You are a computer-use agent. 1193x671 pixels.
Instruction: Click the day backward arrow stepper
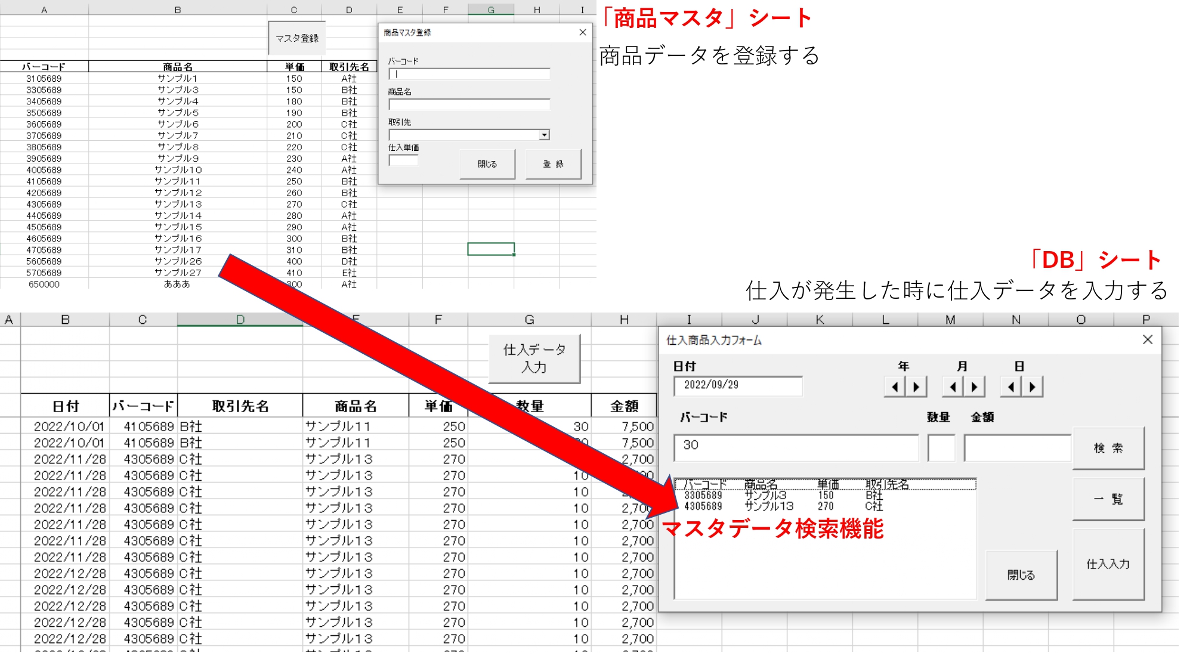pos(1012,386)
